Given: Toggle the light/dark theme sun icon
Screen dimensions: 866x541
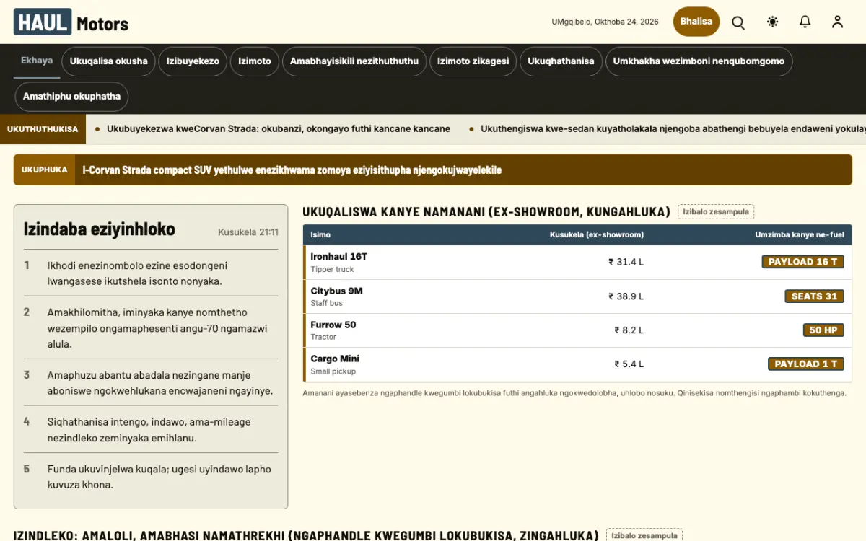Looking at the screenshot, I should [773, 22].
